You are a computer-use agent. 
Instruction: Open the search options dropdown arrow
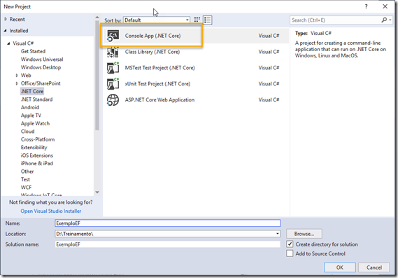coord(390,20)
